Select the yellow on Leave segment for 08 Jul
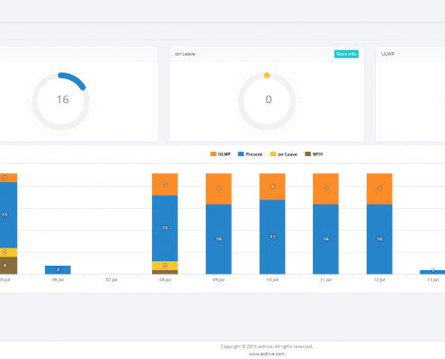 (x=165, y=266)
